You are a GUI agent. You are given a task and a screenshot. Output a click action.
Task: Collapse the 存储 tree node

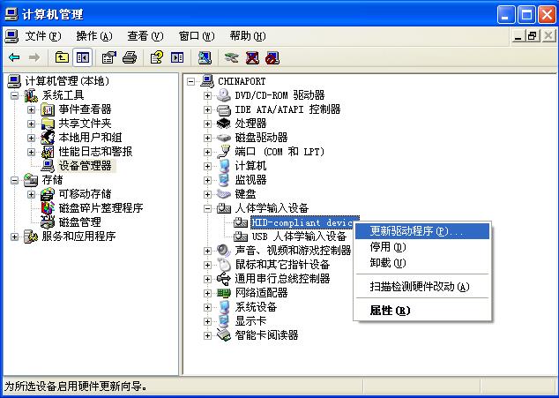14,180
